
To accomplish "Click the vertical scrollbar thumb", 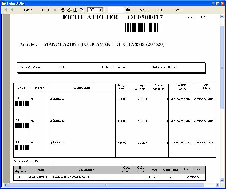I will [222, 68].
